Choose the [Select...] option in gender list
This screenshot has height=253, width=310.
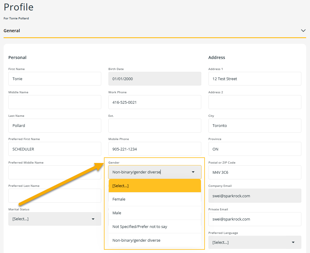click(x=155, y=186)
